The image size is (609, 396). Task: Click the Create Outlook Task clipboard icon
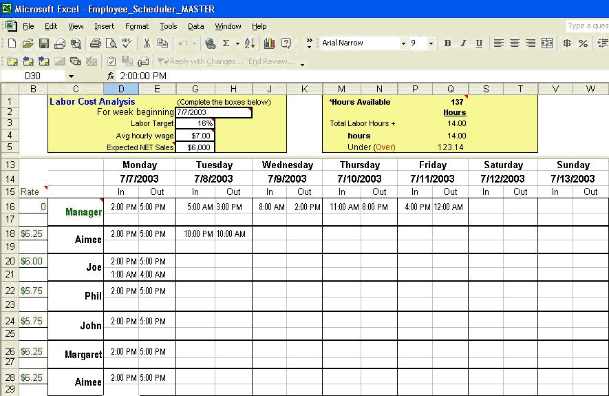[x=111, y=61]
